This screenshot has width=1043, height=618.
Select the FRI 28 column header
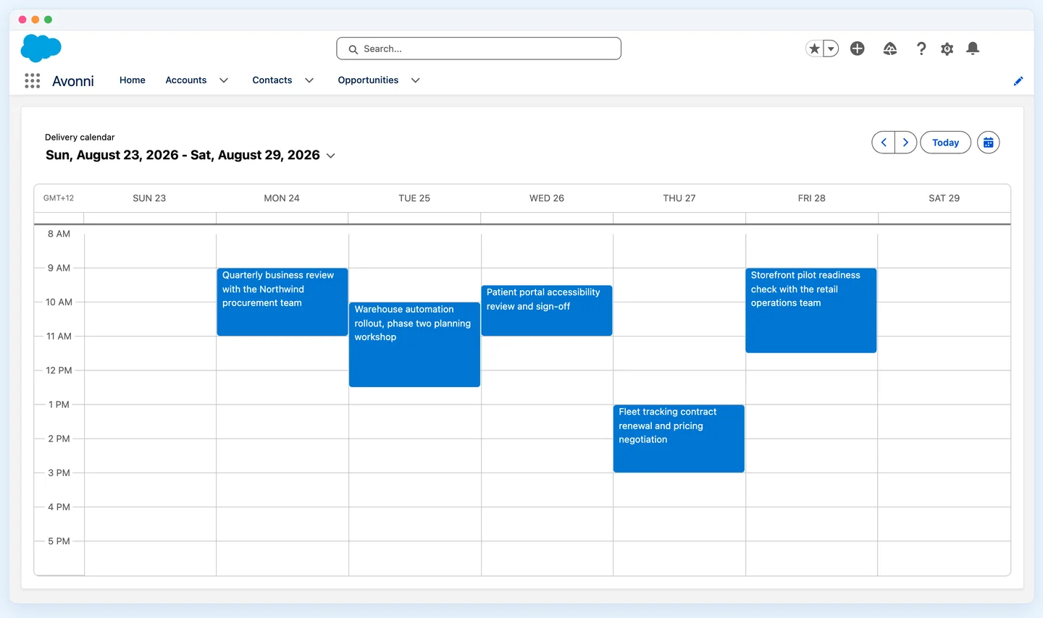point(812,198)
